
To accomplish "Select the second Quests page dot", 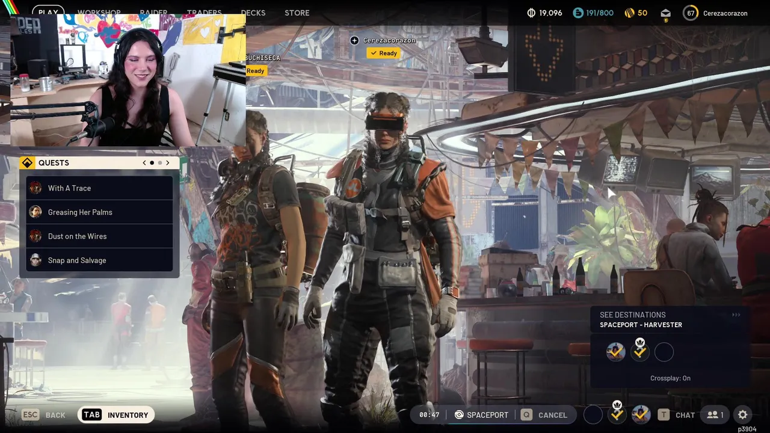I will [160, 163].
